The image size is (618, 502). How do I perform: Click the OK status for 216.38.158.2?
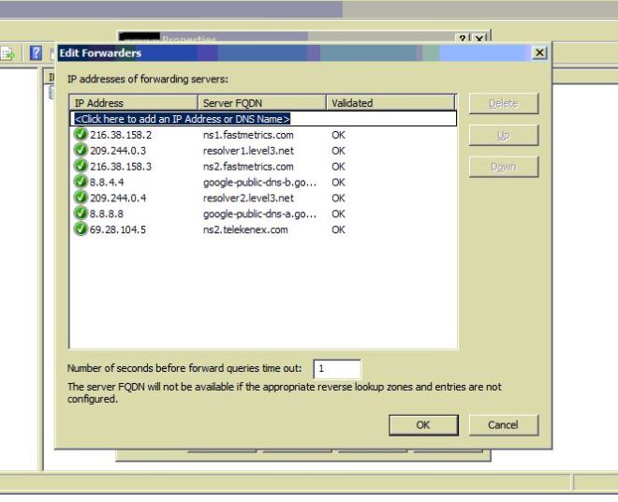pyautogui.click(x=338, y=135)
